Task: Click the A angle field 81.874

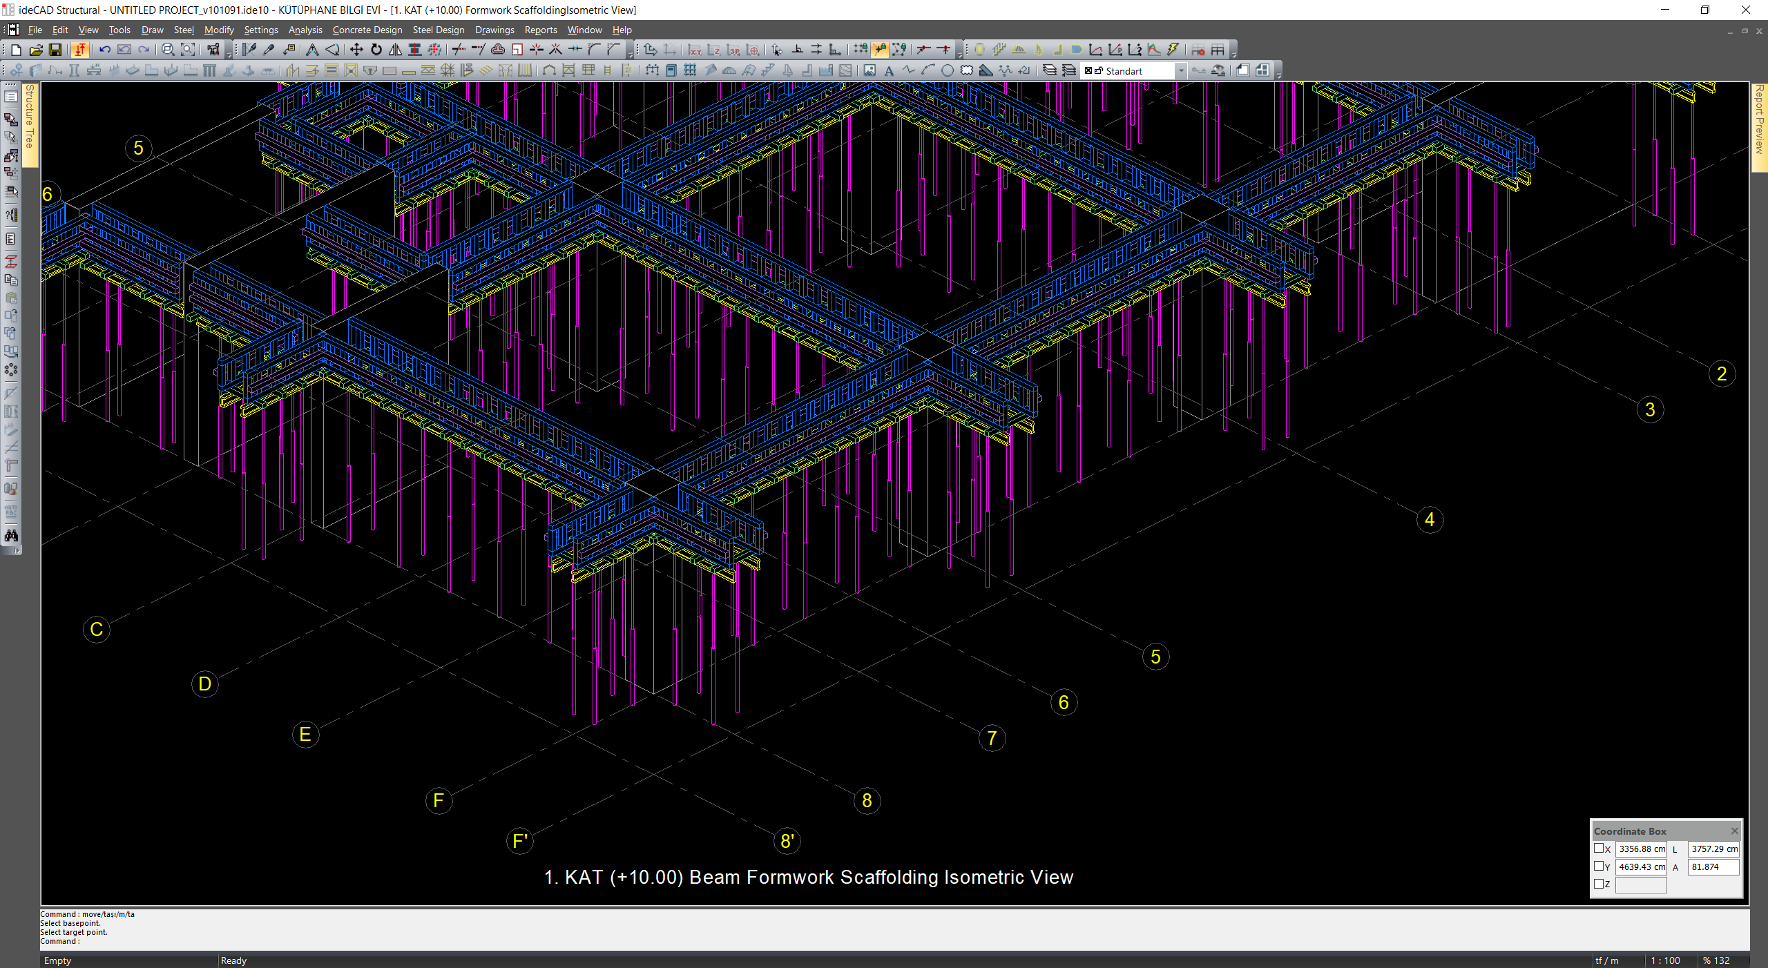Action: 1713,867
